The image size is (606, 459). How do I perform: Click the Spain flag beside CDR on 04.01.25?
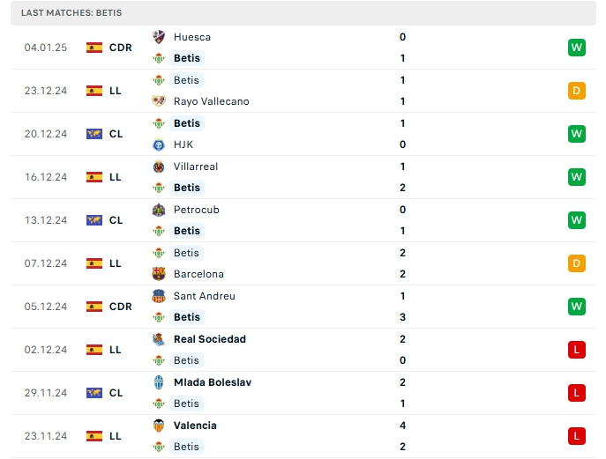[x=94, y=48]
